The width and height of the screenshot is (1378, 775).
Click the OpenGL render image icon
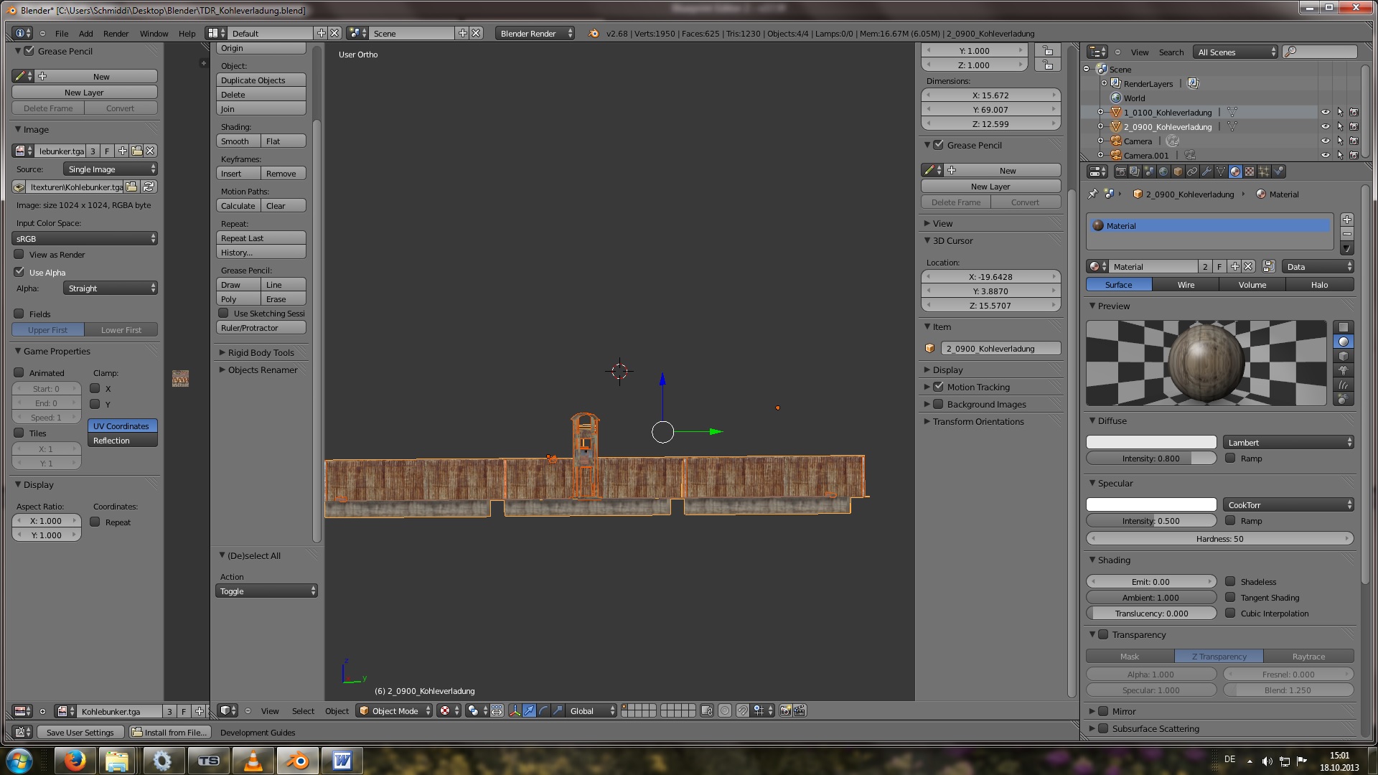point(785,711)
